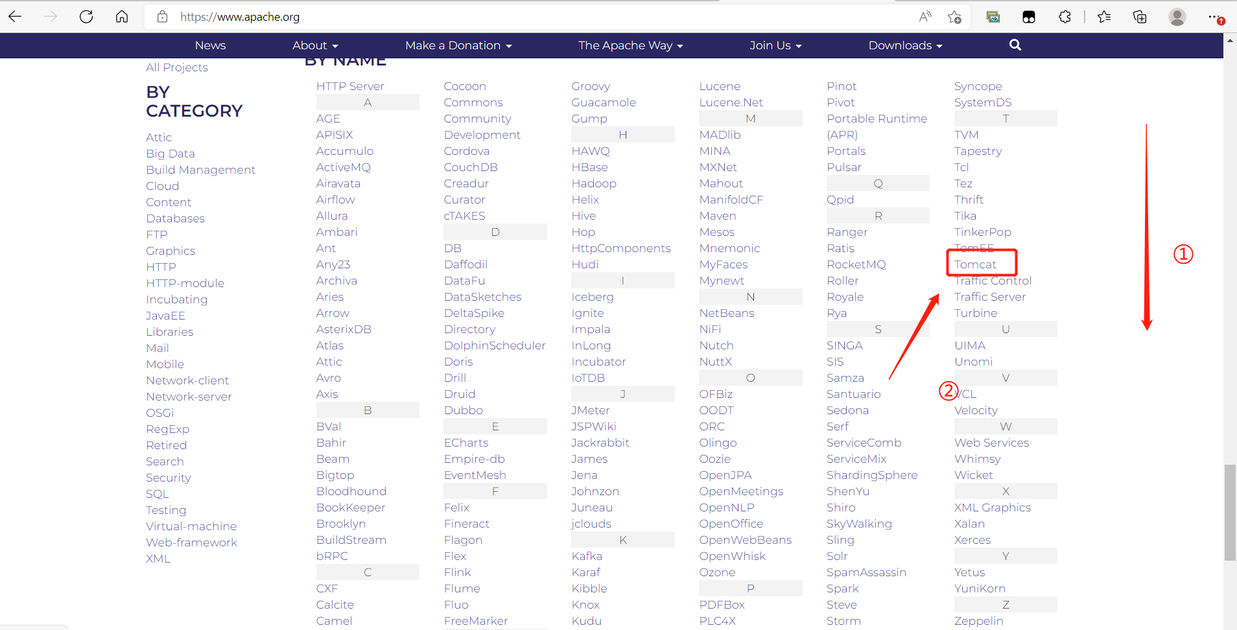
Task: Open the Kafka project link
Action: click(x=587, y=556)
